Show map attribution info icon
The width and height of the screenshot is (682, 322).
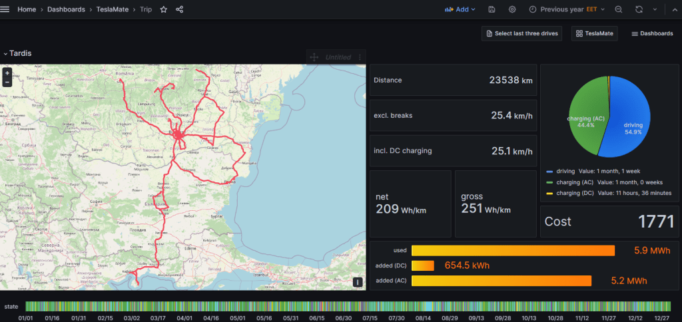coord(358,282)
